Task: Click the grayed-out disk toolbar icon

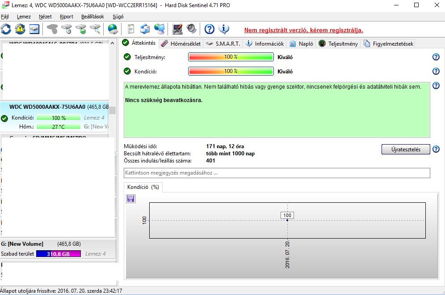Action: pos(52,29)
